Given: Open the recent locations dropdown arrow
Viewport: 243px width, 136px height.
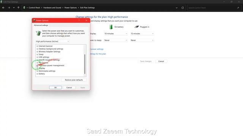Looking at the screenshot, I should [x=14, y=8].
